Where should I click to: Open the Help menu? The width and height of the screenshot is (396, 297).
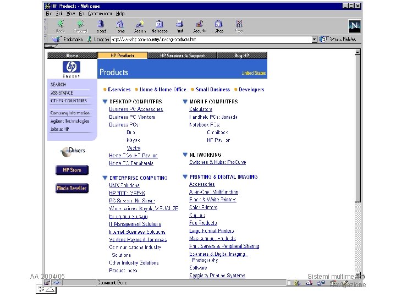(x=120, y=14)
